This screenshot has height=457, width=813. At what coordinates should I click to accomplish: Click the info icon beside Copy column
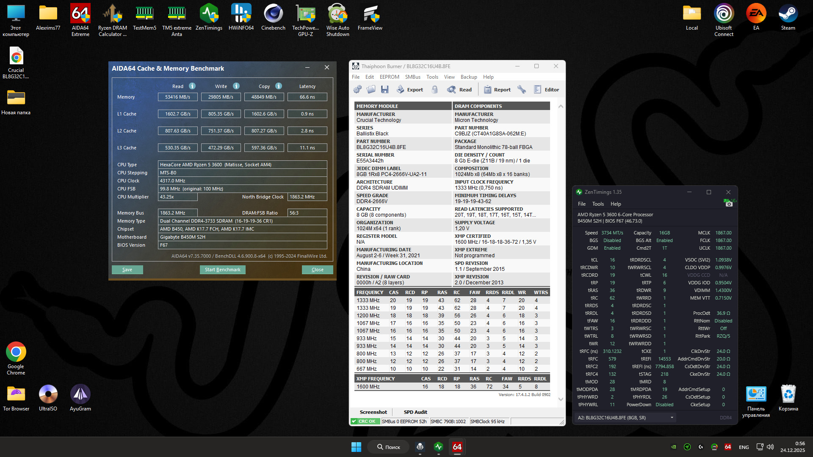[279, 86]
